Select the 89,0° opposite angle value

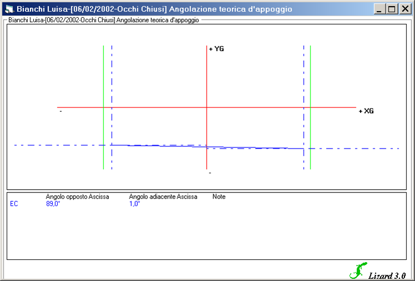pos(53,204)
